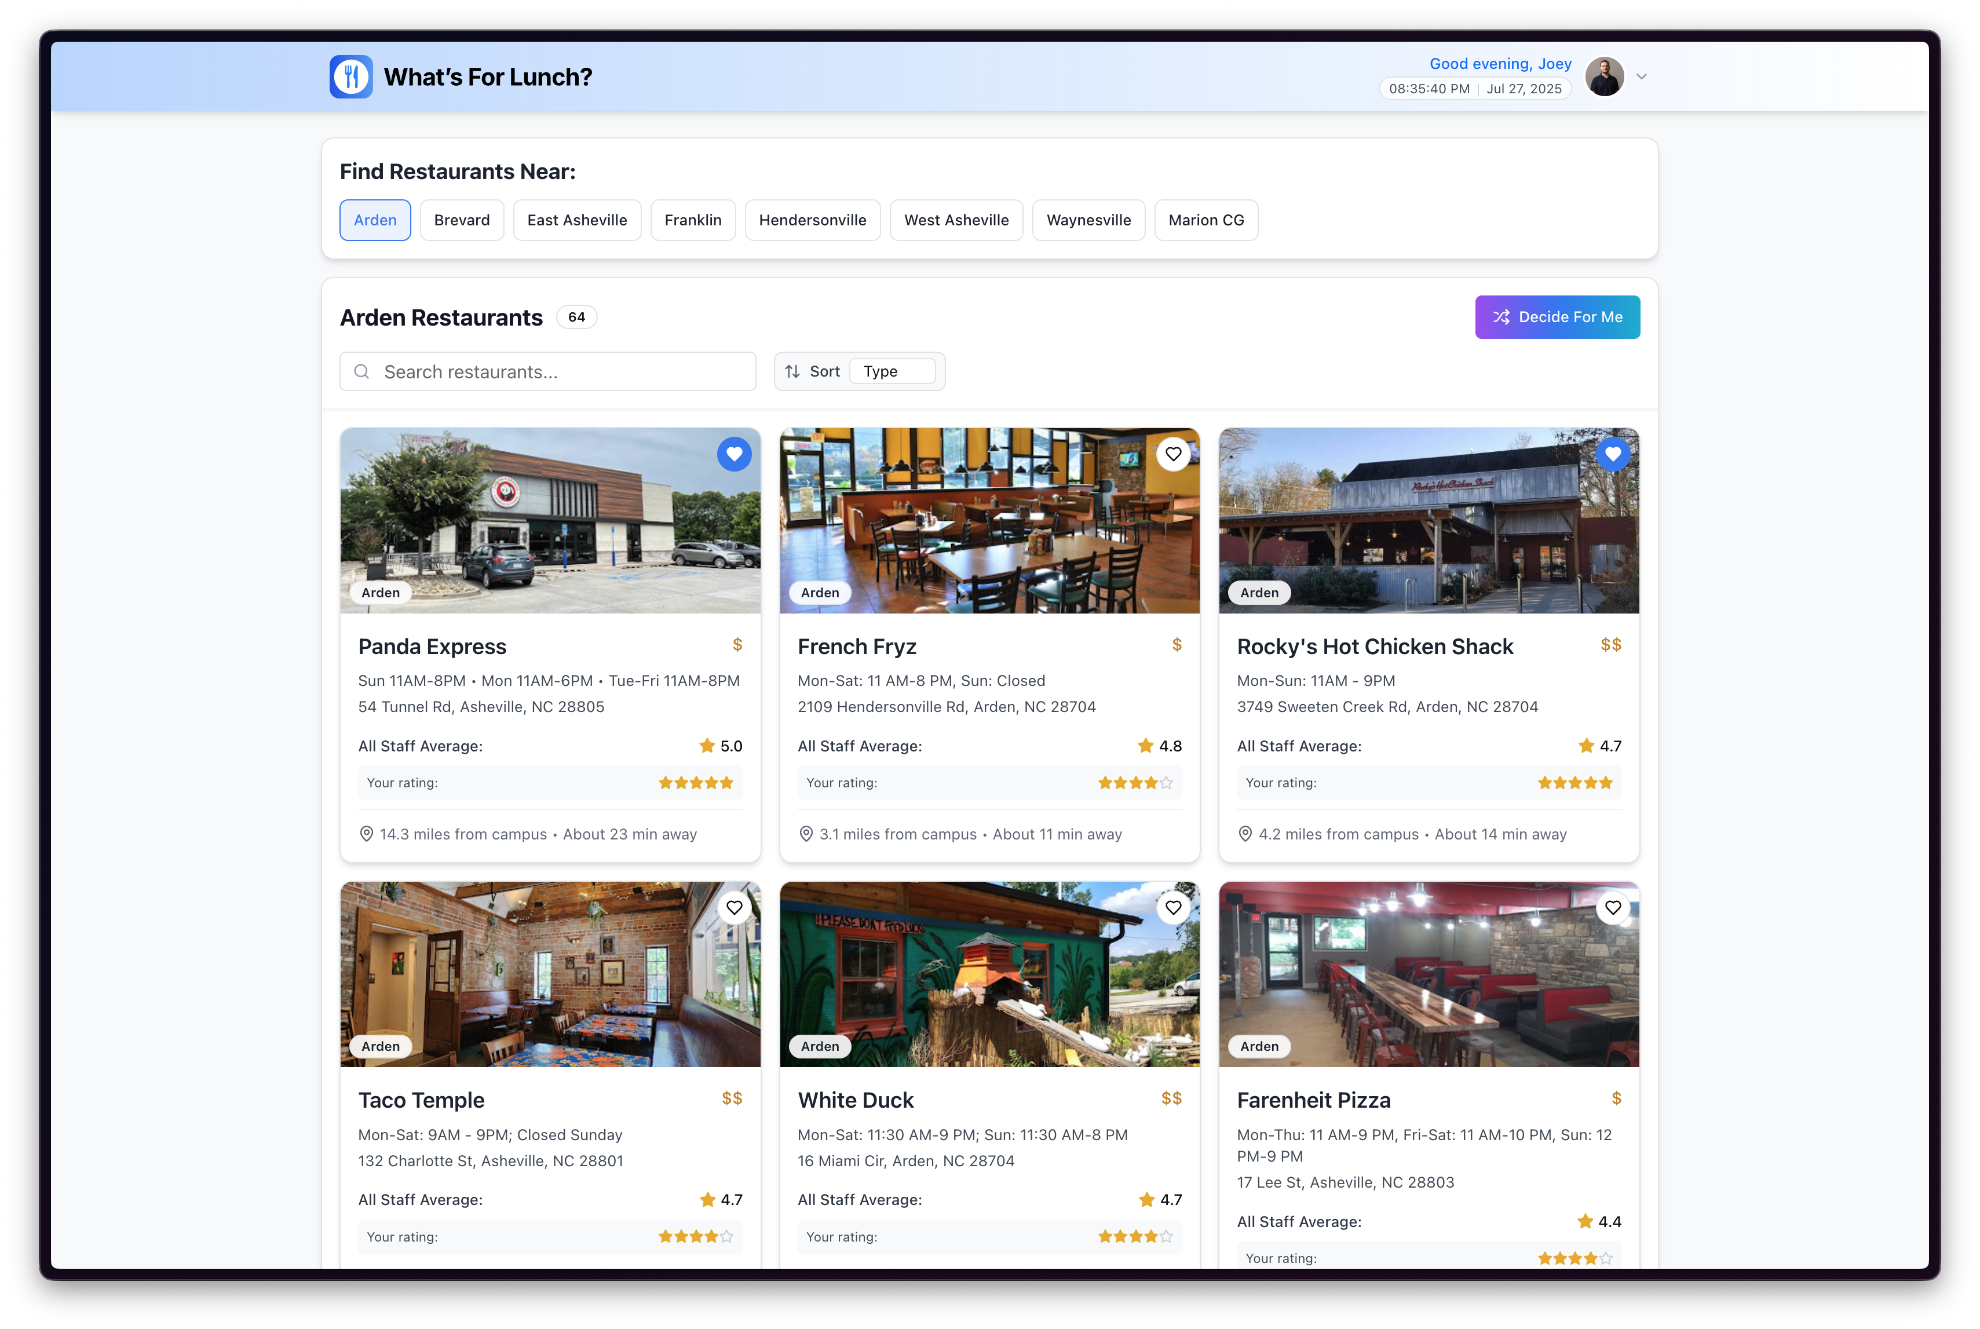The height and width of the screenshot is (1329, 1980).
Task: Click the star next to French Fryz 4.8 average
Action: point(1146,746)
